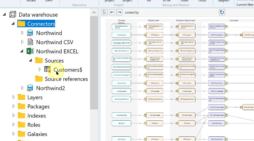
Task: Select the dbo.Categories source node
Action: pyautogui.click(x=121, y=35)
